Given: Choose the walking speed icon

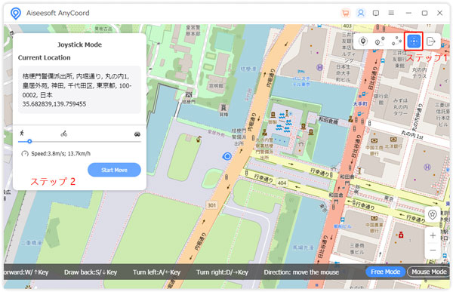Looking at the screenshot, I should click(x=22, y=133).
